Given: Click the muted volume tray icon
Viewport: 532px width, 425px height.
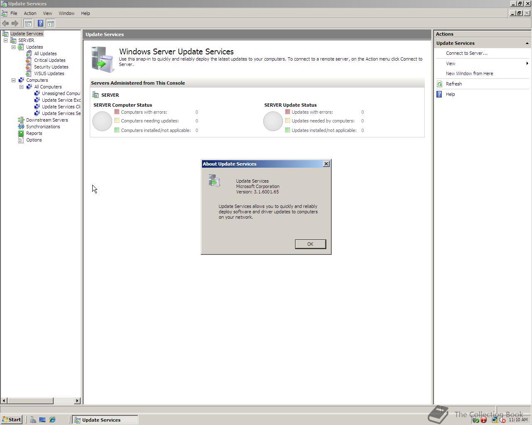Looking at the screenshot, I should coord(502,420).
